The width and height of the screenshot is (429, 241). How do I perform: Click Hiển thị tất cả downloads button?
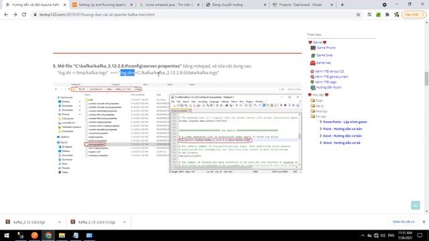(x=404, y=222)
